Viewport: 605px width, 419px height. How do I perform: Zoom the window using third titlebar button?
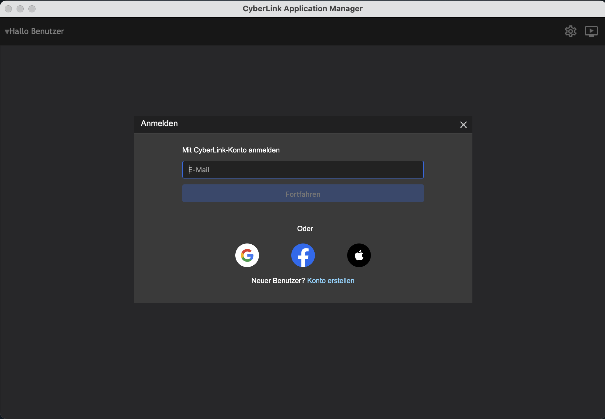32,9
